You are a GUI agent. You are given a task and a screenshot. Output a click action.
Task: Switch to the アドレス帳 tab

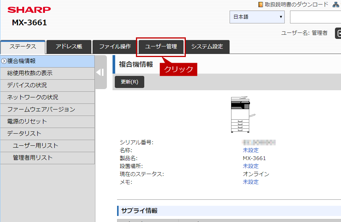click(69, 47)
